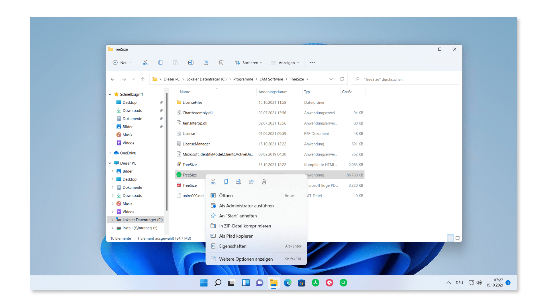Select Weitere Optionen anzeigen
This screenshot has width=547, height=307.
coord(256,259)
